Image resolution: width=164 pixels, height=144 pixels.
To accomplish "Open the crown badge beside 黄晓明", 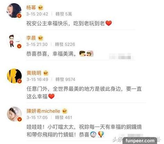I will 46,73.
